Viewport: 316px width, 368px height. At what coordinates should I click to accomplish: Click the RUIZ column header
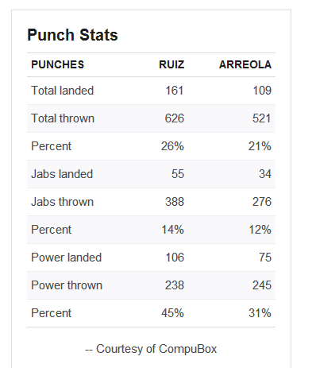coord(171,64)
